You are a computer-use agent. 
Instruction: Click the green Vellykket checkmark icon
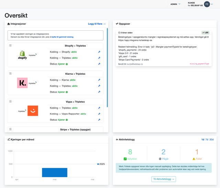[125, 159]
